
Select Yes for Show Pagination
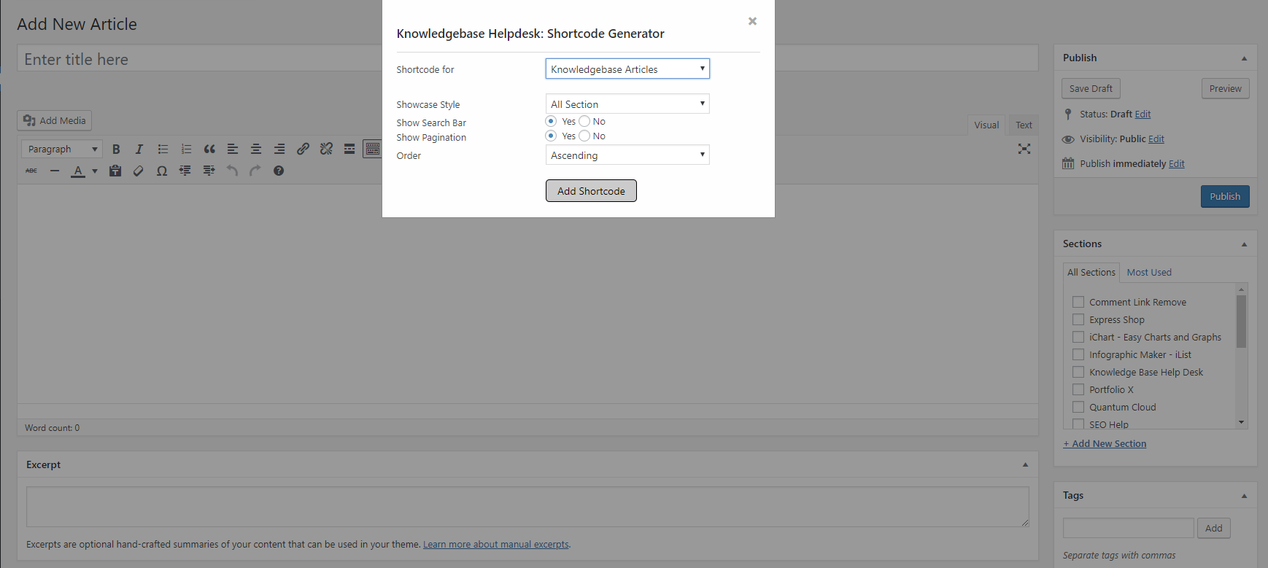click(551, 136)
